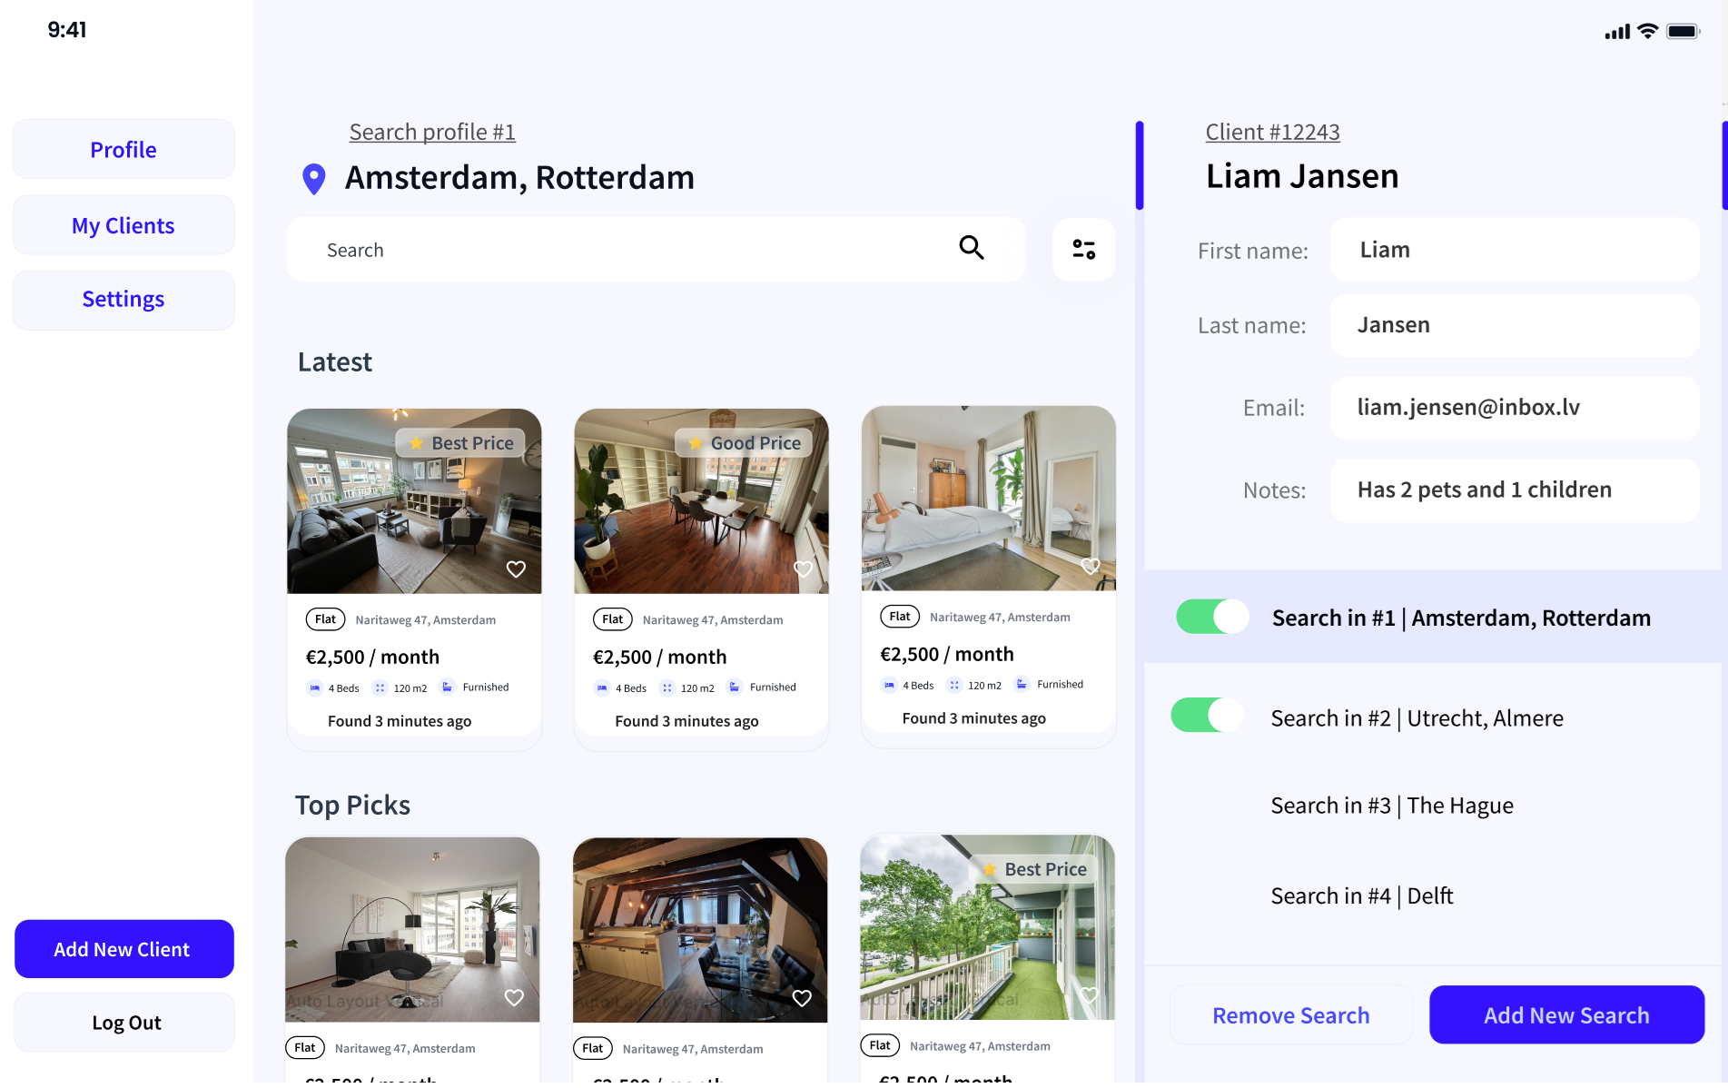Edit the Last name field Jansen
The image size is (1728, 1088).
(x=1515, y=325)
